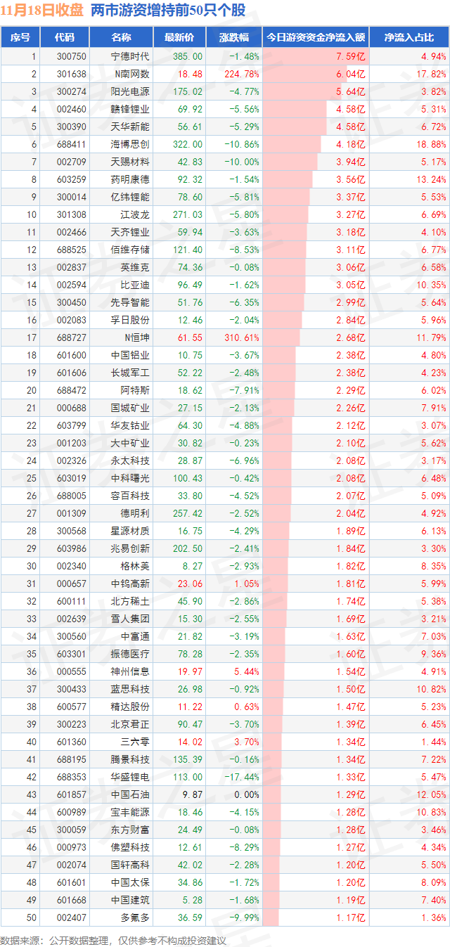
Task: Click the 310.61% change value
Action: click(x=242, y=337)
